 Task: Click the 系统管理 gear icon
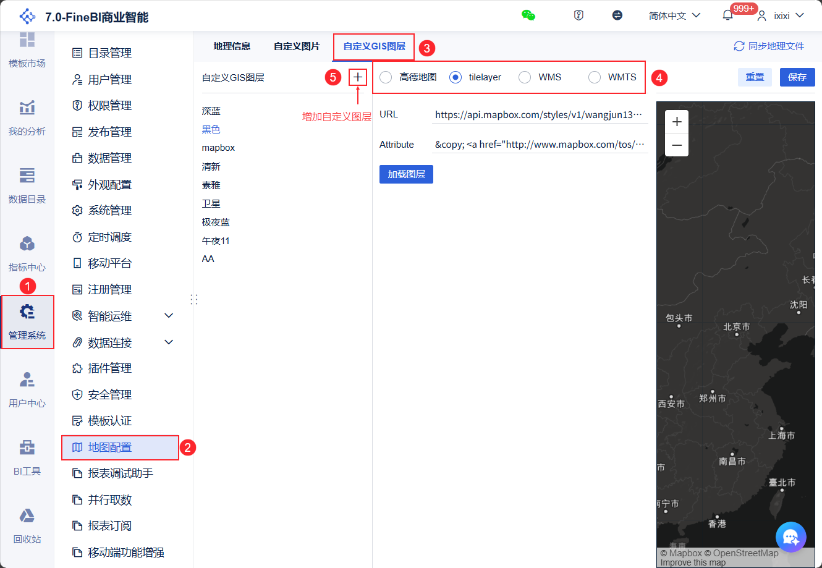point(77,211)
